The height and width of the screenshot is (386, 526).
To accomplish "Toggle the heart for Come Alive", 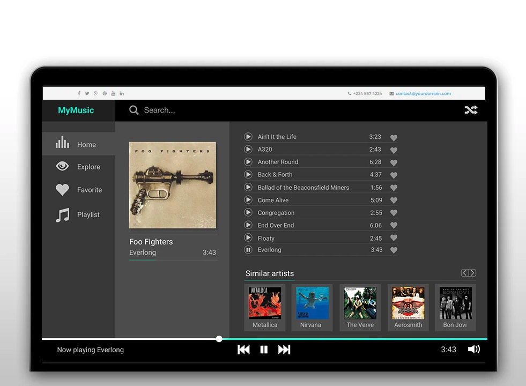I will [x=394, y=200].
